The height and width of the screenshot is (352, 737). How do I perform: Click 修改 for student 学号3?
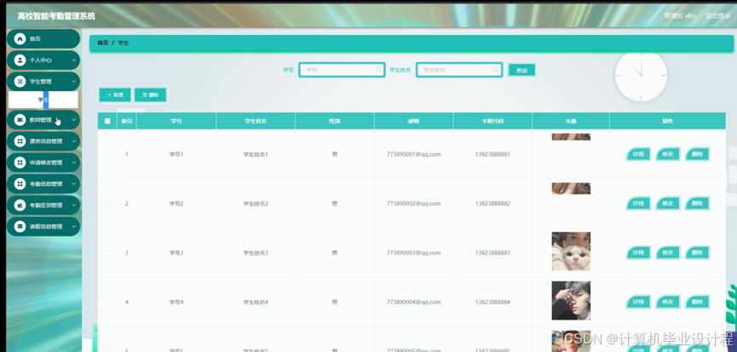coord(668,253)
